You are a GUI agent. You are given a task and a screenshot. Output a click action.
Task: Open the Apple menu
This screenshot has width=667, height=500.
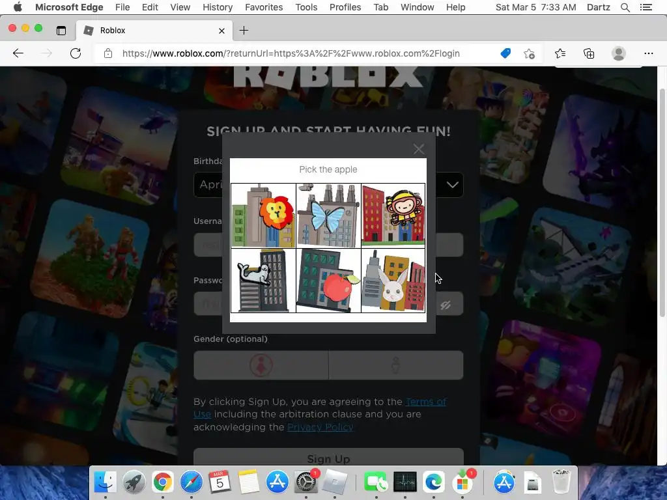point(18,7)
